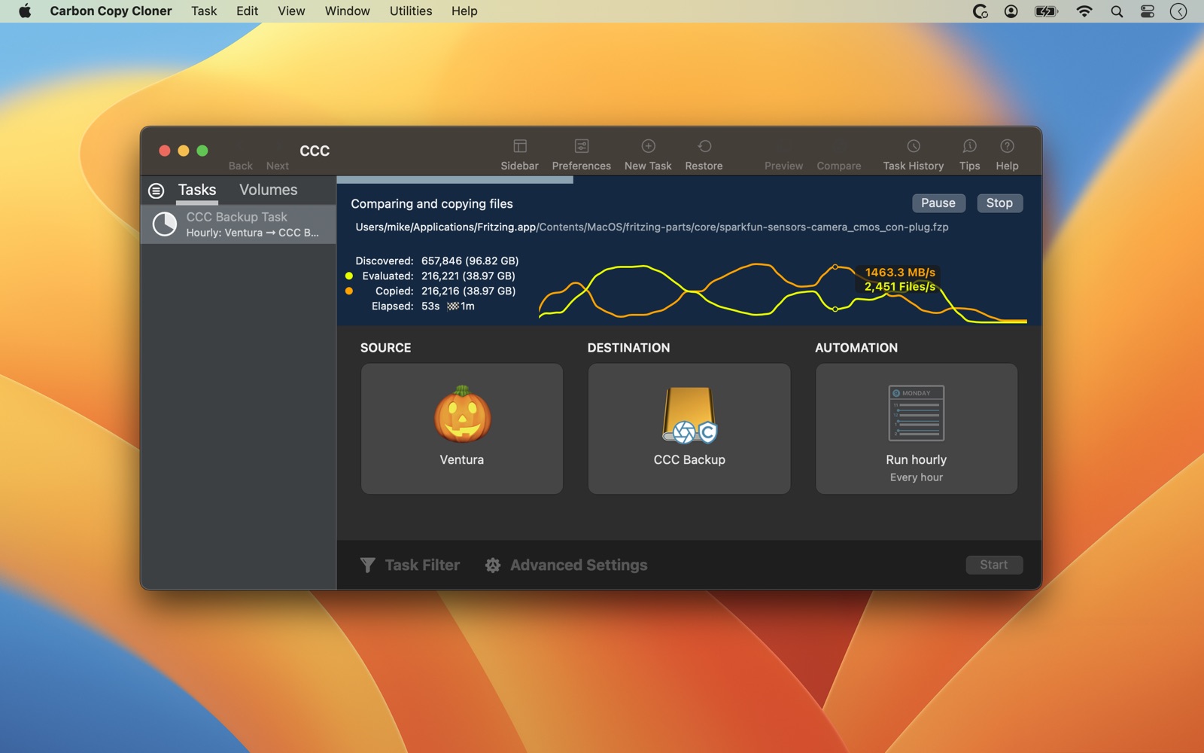The image size is (1204, 753).
Task: Select the CCC Backup Task row
Action: [239, 224]
